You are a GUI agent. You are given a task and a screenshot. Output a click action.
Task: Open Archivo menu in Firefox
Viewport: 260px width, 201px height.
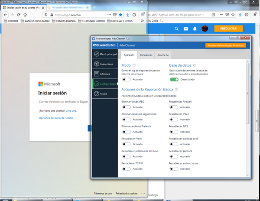(x=6, y=2)
